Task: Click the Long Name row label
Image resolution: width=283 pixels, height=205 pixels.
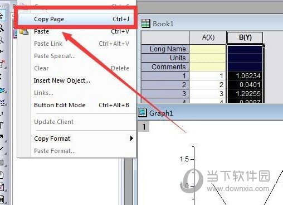Action: pos(165,49)
